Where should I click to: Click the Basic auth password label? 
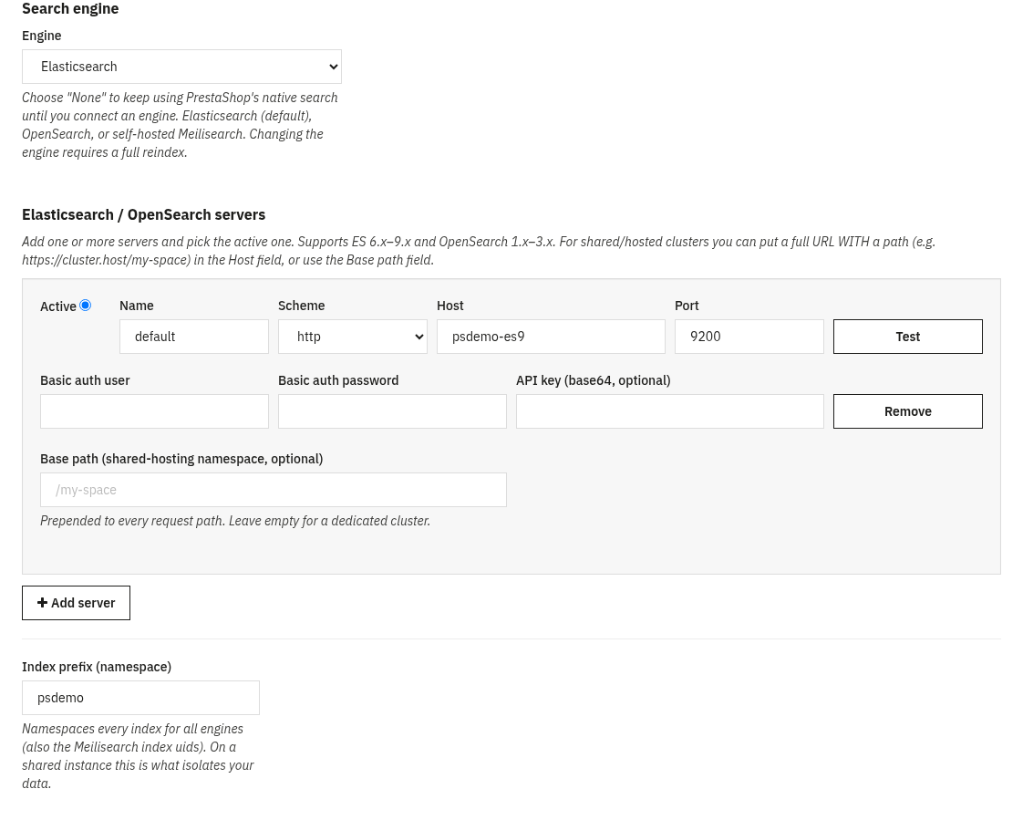[x=338, y=380]
